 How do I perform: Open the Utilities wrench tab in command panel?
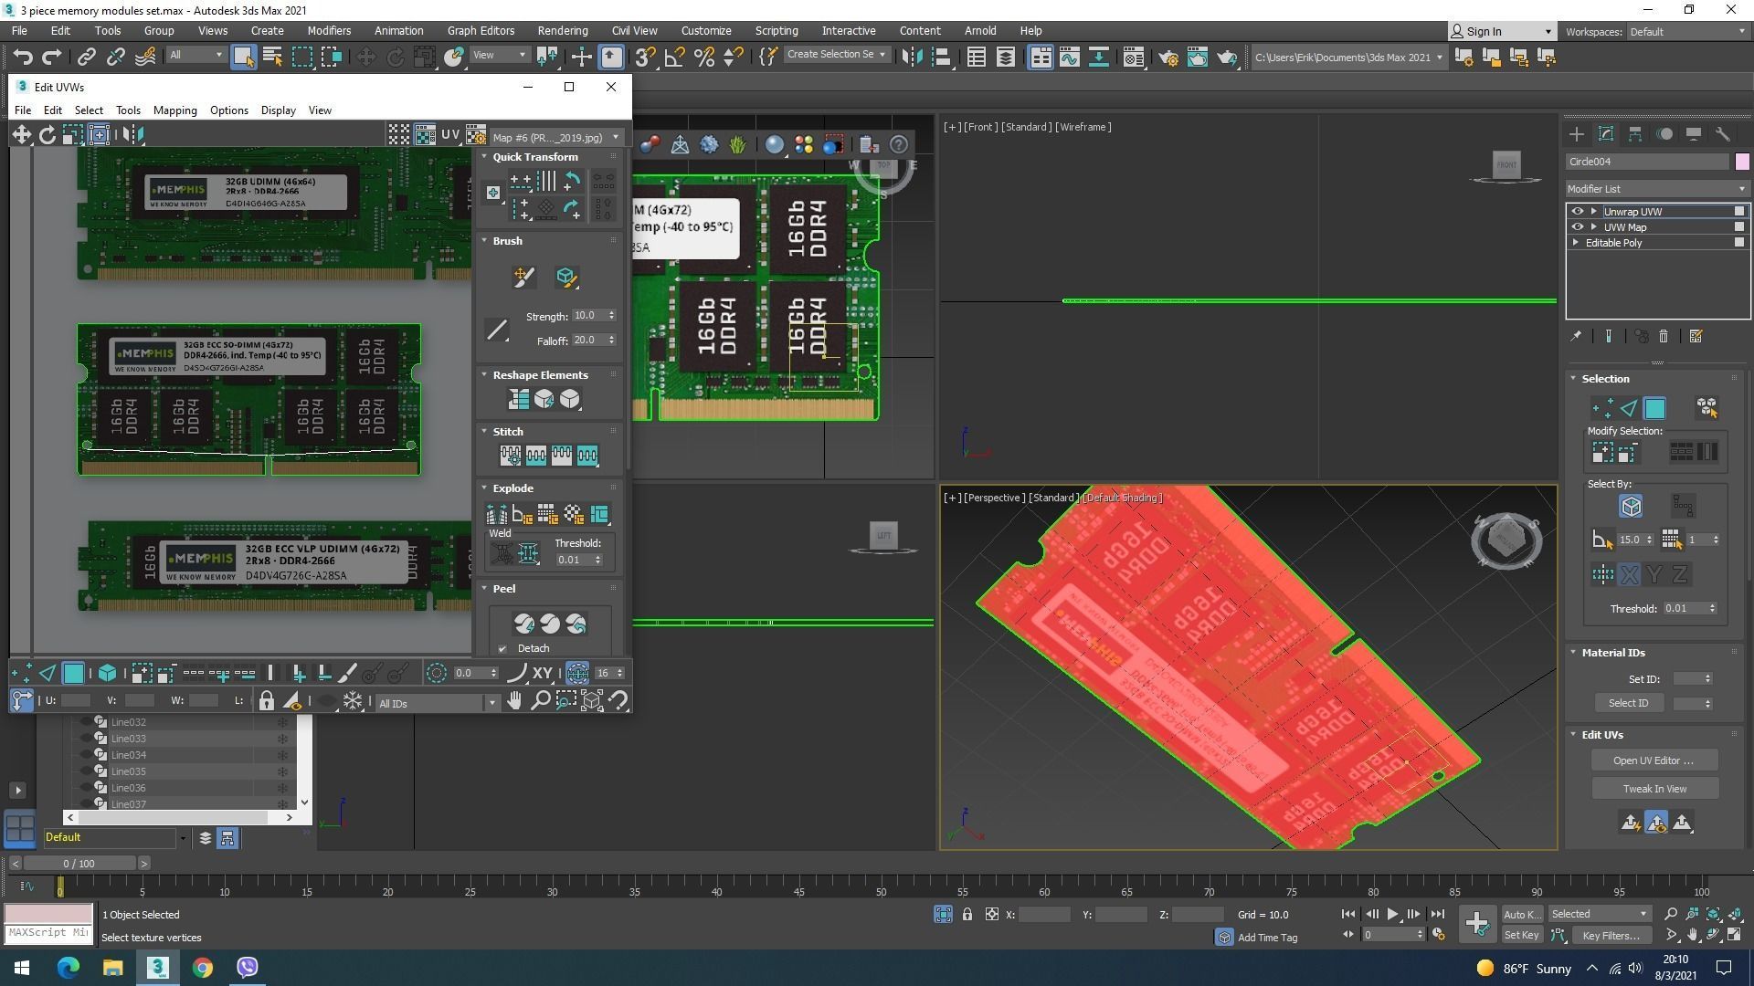pyautogui.click(x=1723, y=134)
